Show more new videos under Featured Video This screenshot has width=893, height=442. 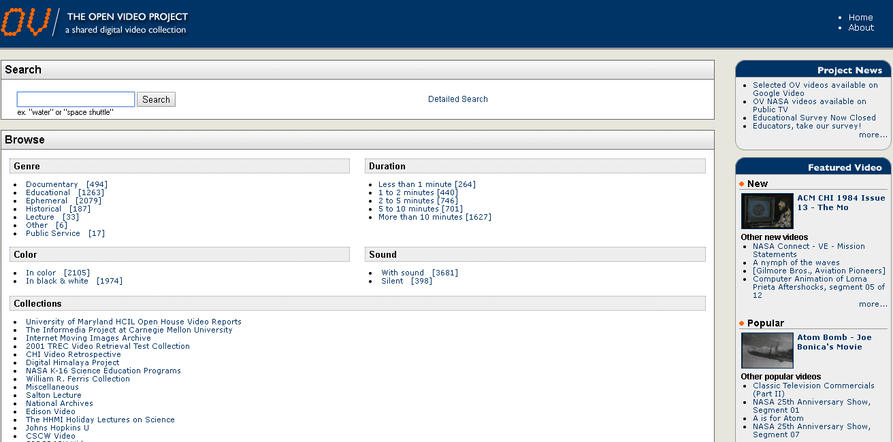click(x=873, y=304)
